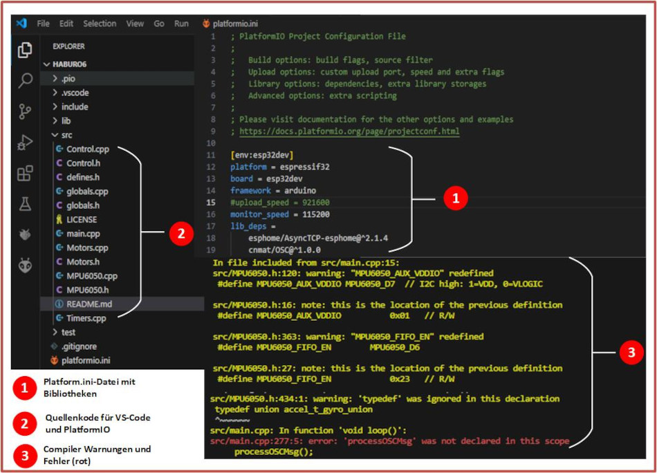Click the icon above the PlatformIO alien
The height and width of the screenshot is (473, 657).
coord(25,234)
